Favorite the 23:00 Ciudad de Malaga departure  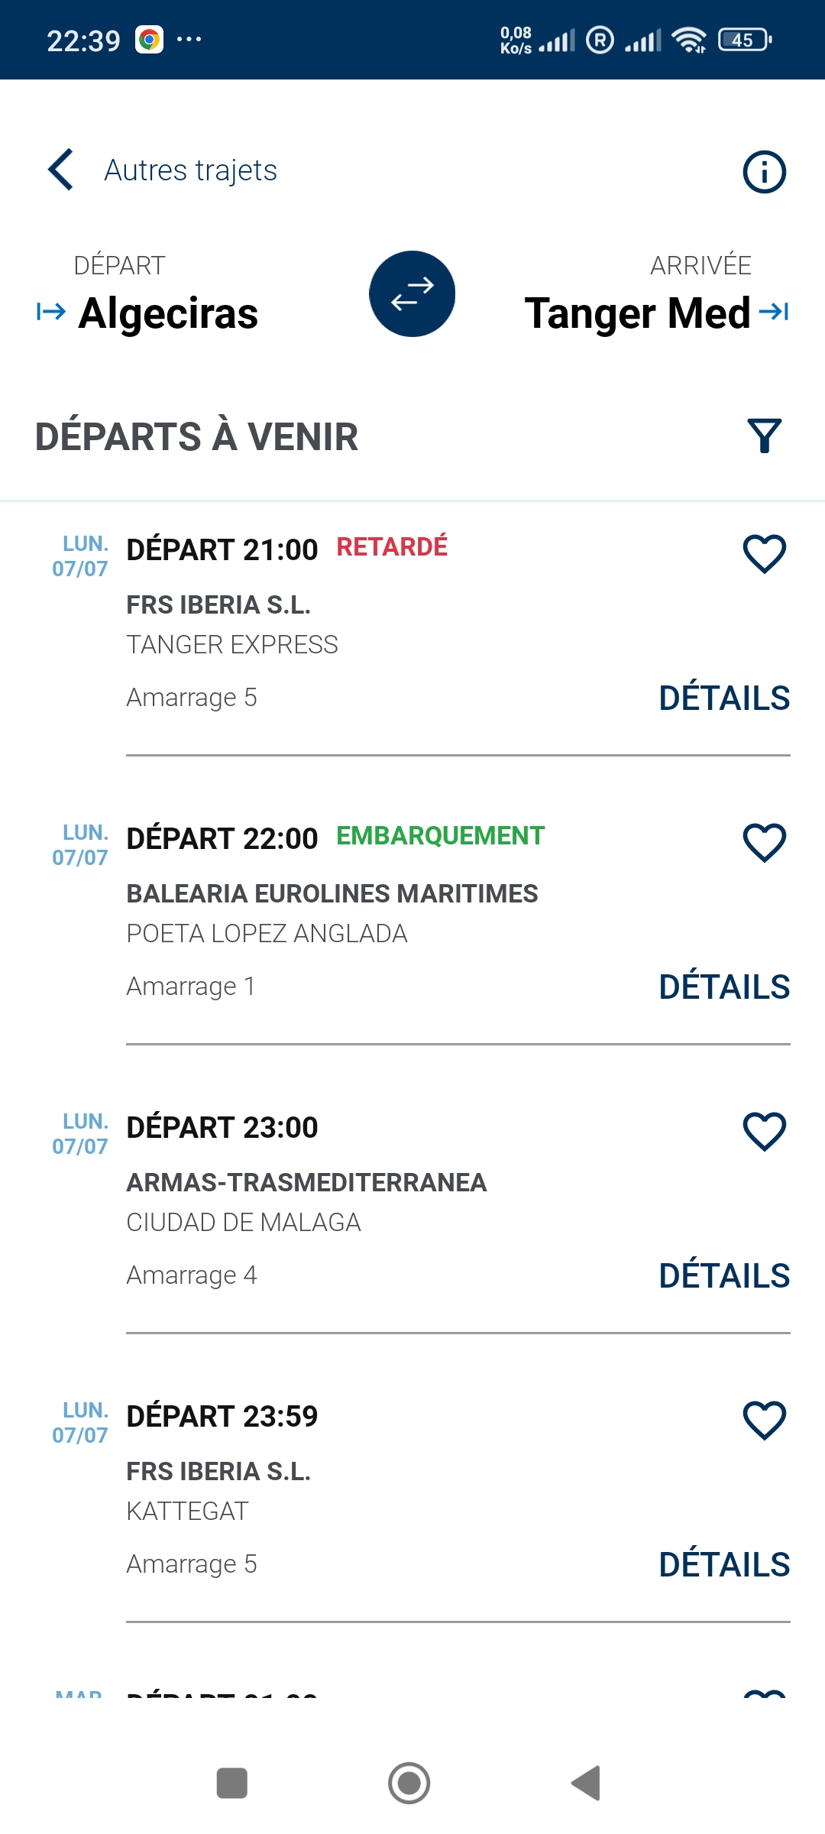click(x=764, y=1132)
